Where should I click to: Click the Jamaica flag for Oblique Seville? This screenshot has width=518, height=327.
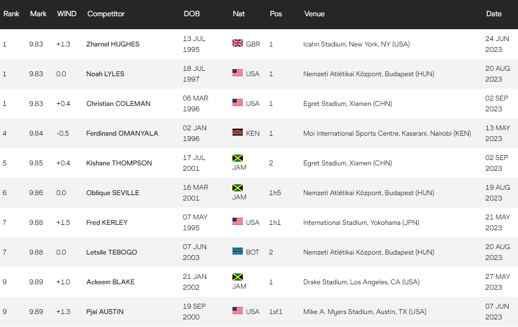(x=237, y=188)
